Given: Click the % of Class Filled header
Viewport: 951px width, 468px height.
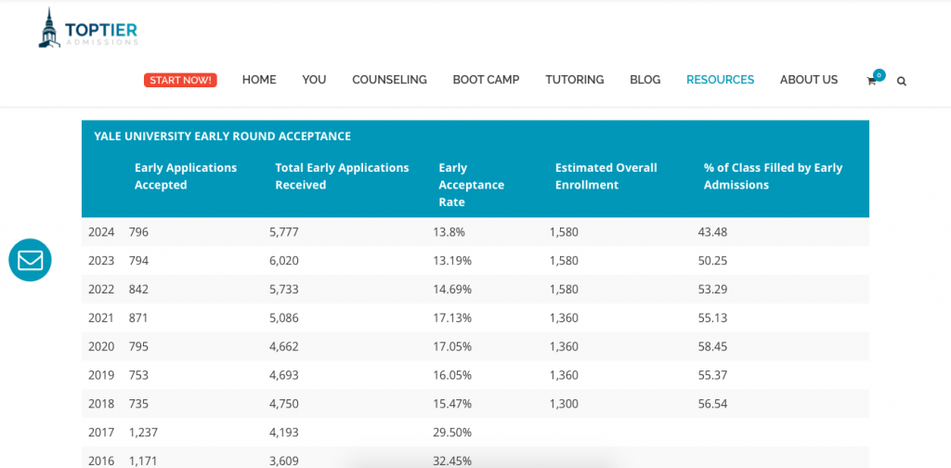Looking at the screenshot, I should coord(773,176).
